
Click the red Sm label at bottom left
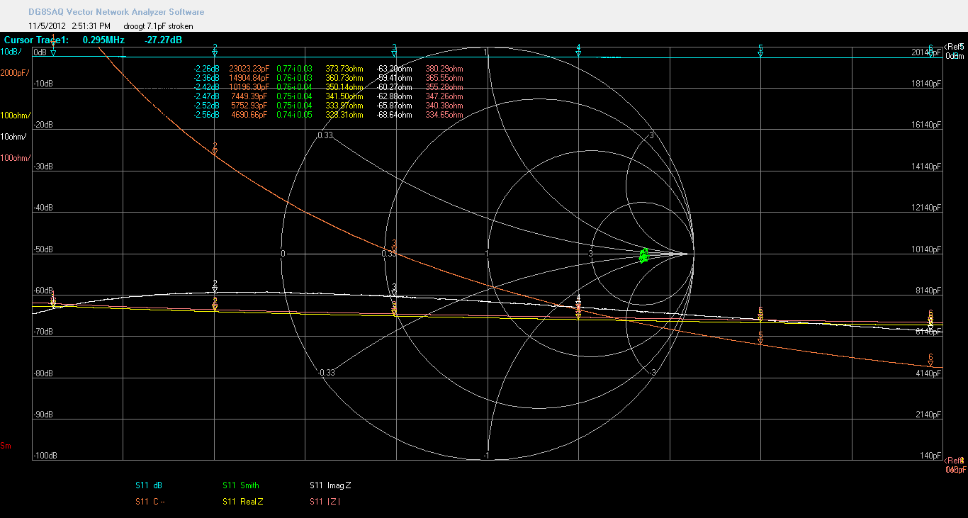pos(6,446)
